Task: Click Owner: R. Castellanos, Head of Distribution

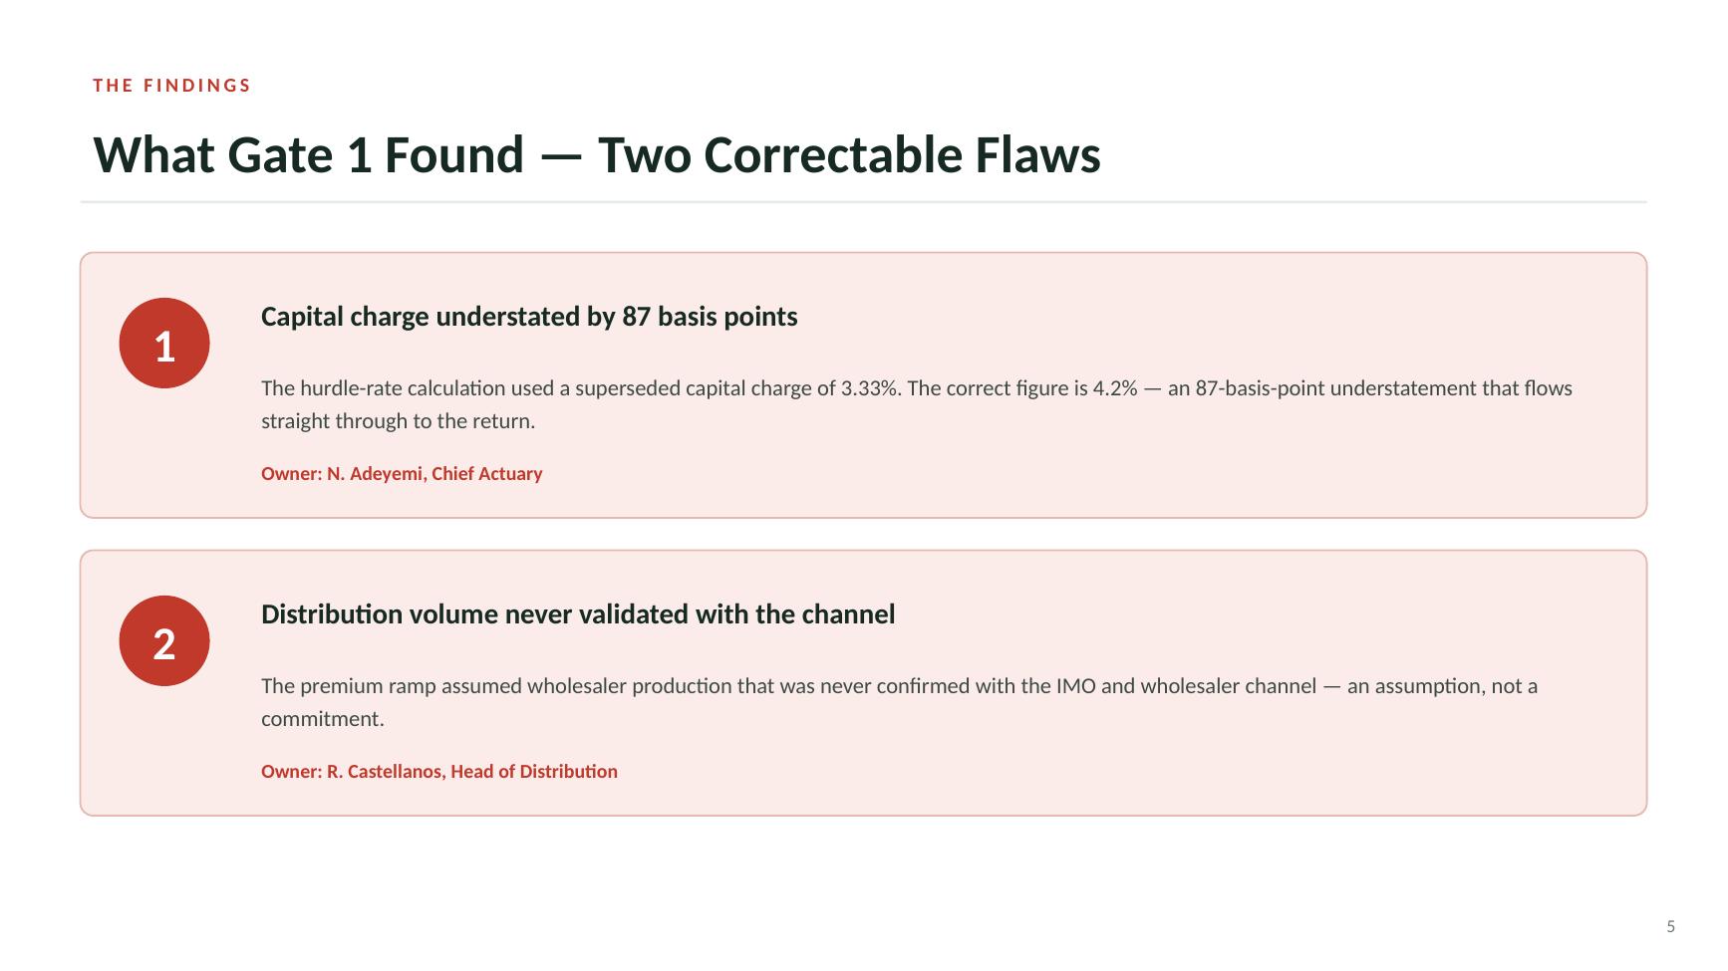Action: pyautogui.click(x=439, y=772)
